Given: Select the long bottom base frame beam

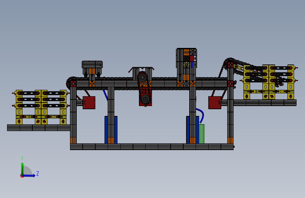Looking at the screenshot, I should click(152, 147).
